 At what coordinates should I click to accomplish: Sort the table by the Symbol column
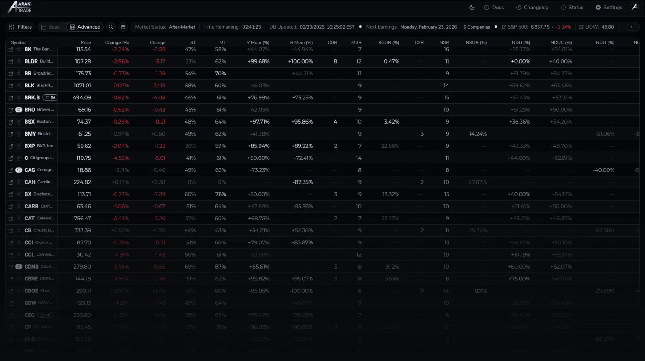[19, 42]
